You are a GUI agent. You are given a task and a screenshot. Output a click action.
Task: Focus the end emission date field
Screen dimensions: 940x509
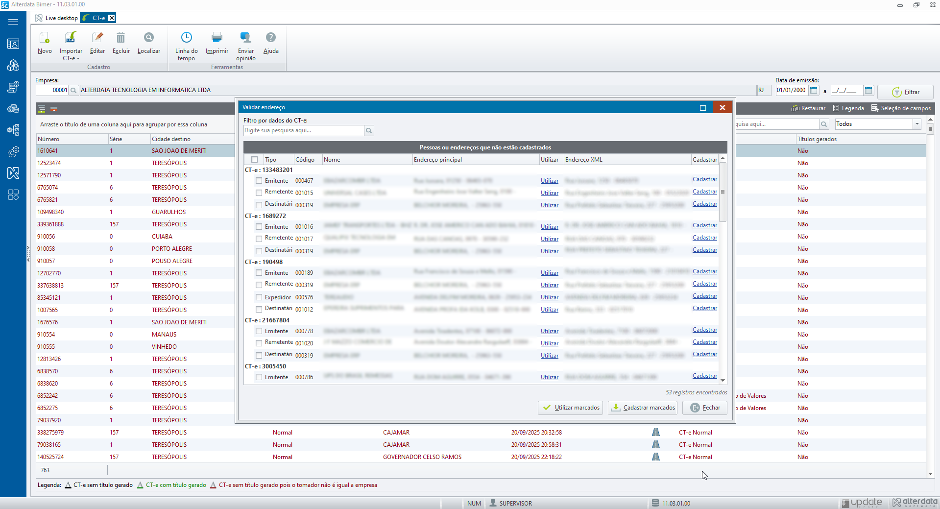847,90
